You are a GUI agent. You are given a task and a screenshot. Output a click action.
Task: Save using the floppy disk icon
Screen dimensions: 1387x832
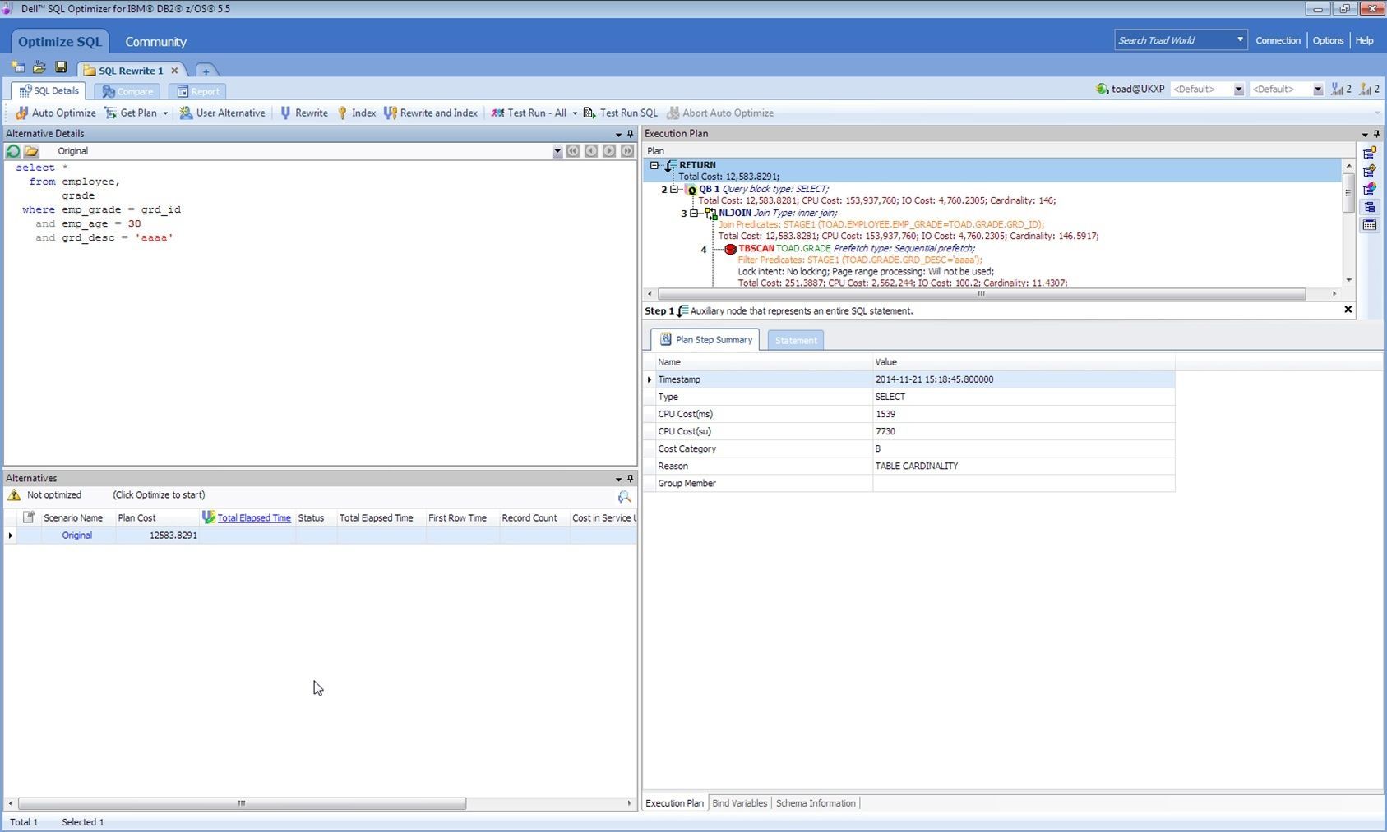pos(61,67)
